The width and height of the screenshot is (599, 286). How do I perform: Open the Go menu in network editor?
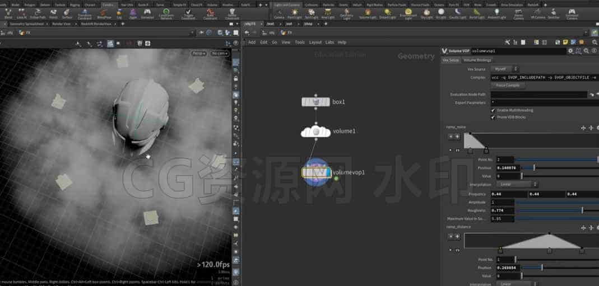(275, 43)
